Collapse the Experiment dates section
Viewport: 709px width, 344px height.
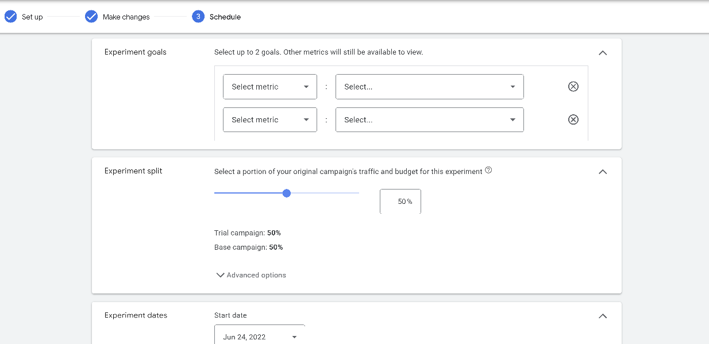[x=603, y=316]
